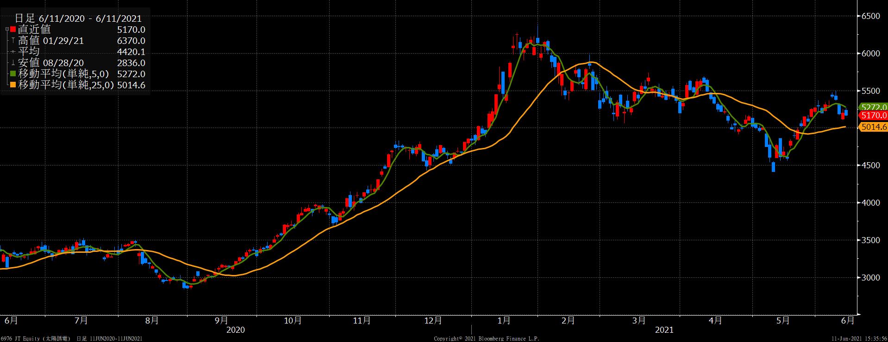This screenshot has height=342, width=888.
Task: Click the 移動平均(単純,5,0) legend label
Action: 63,74
